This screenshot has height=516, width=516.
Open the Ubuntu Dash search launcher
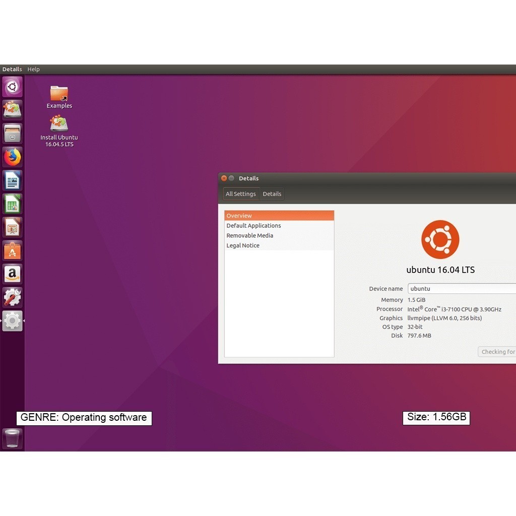click(12, 87)
